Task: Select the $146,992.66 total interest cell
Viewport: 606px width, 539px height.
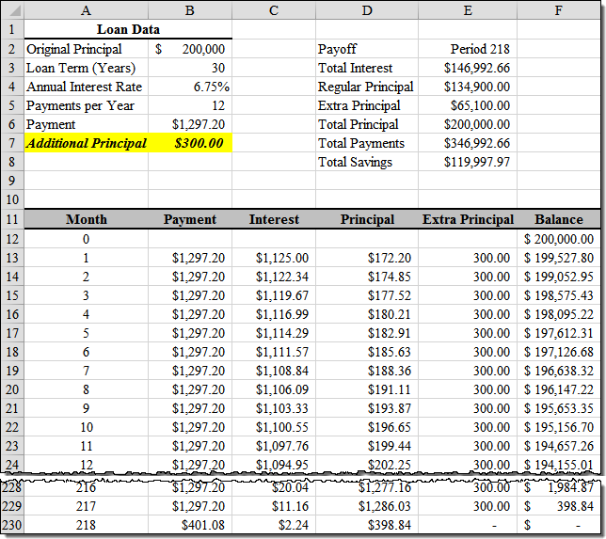Action: 468,68
